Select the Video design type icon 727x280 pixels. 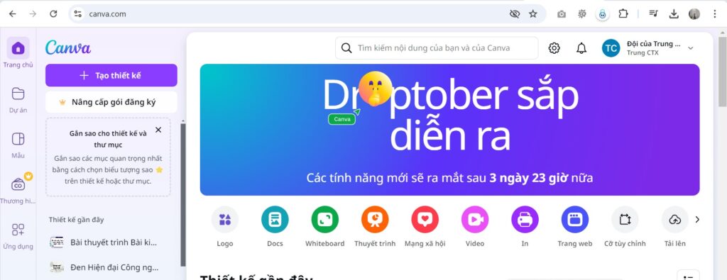pos(475,219)
